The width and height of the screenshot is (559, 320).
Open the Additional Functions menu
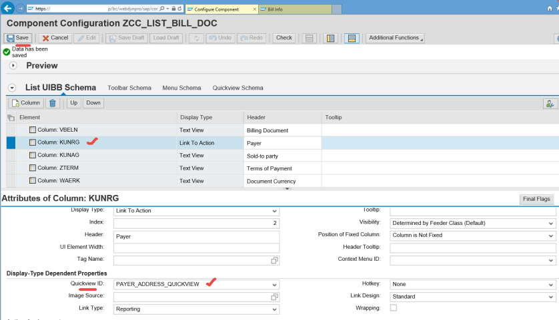tap(394, 38)
